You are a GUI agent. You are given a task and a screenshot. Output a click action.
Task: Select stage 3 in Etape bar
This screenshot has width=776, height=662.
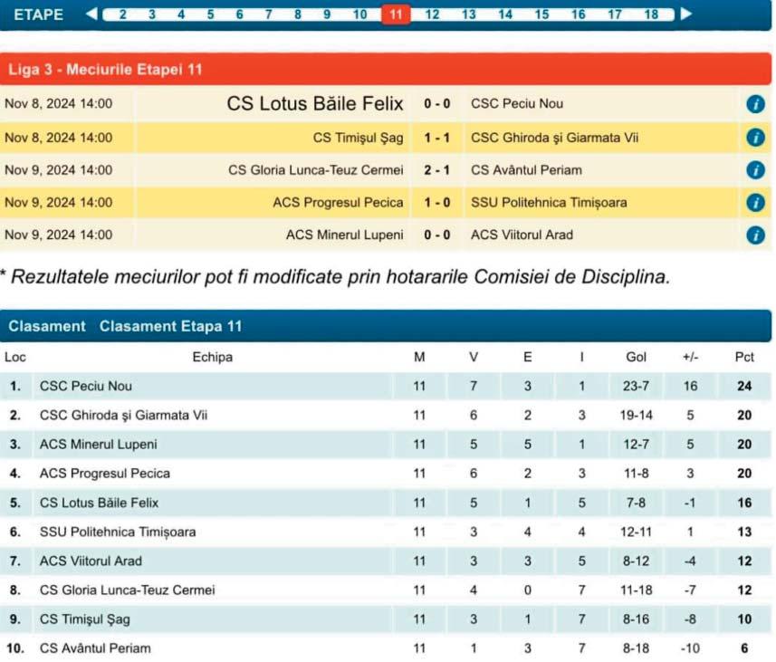click(152, 14)
